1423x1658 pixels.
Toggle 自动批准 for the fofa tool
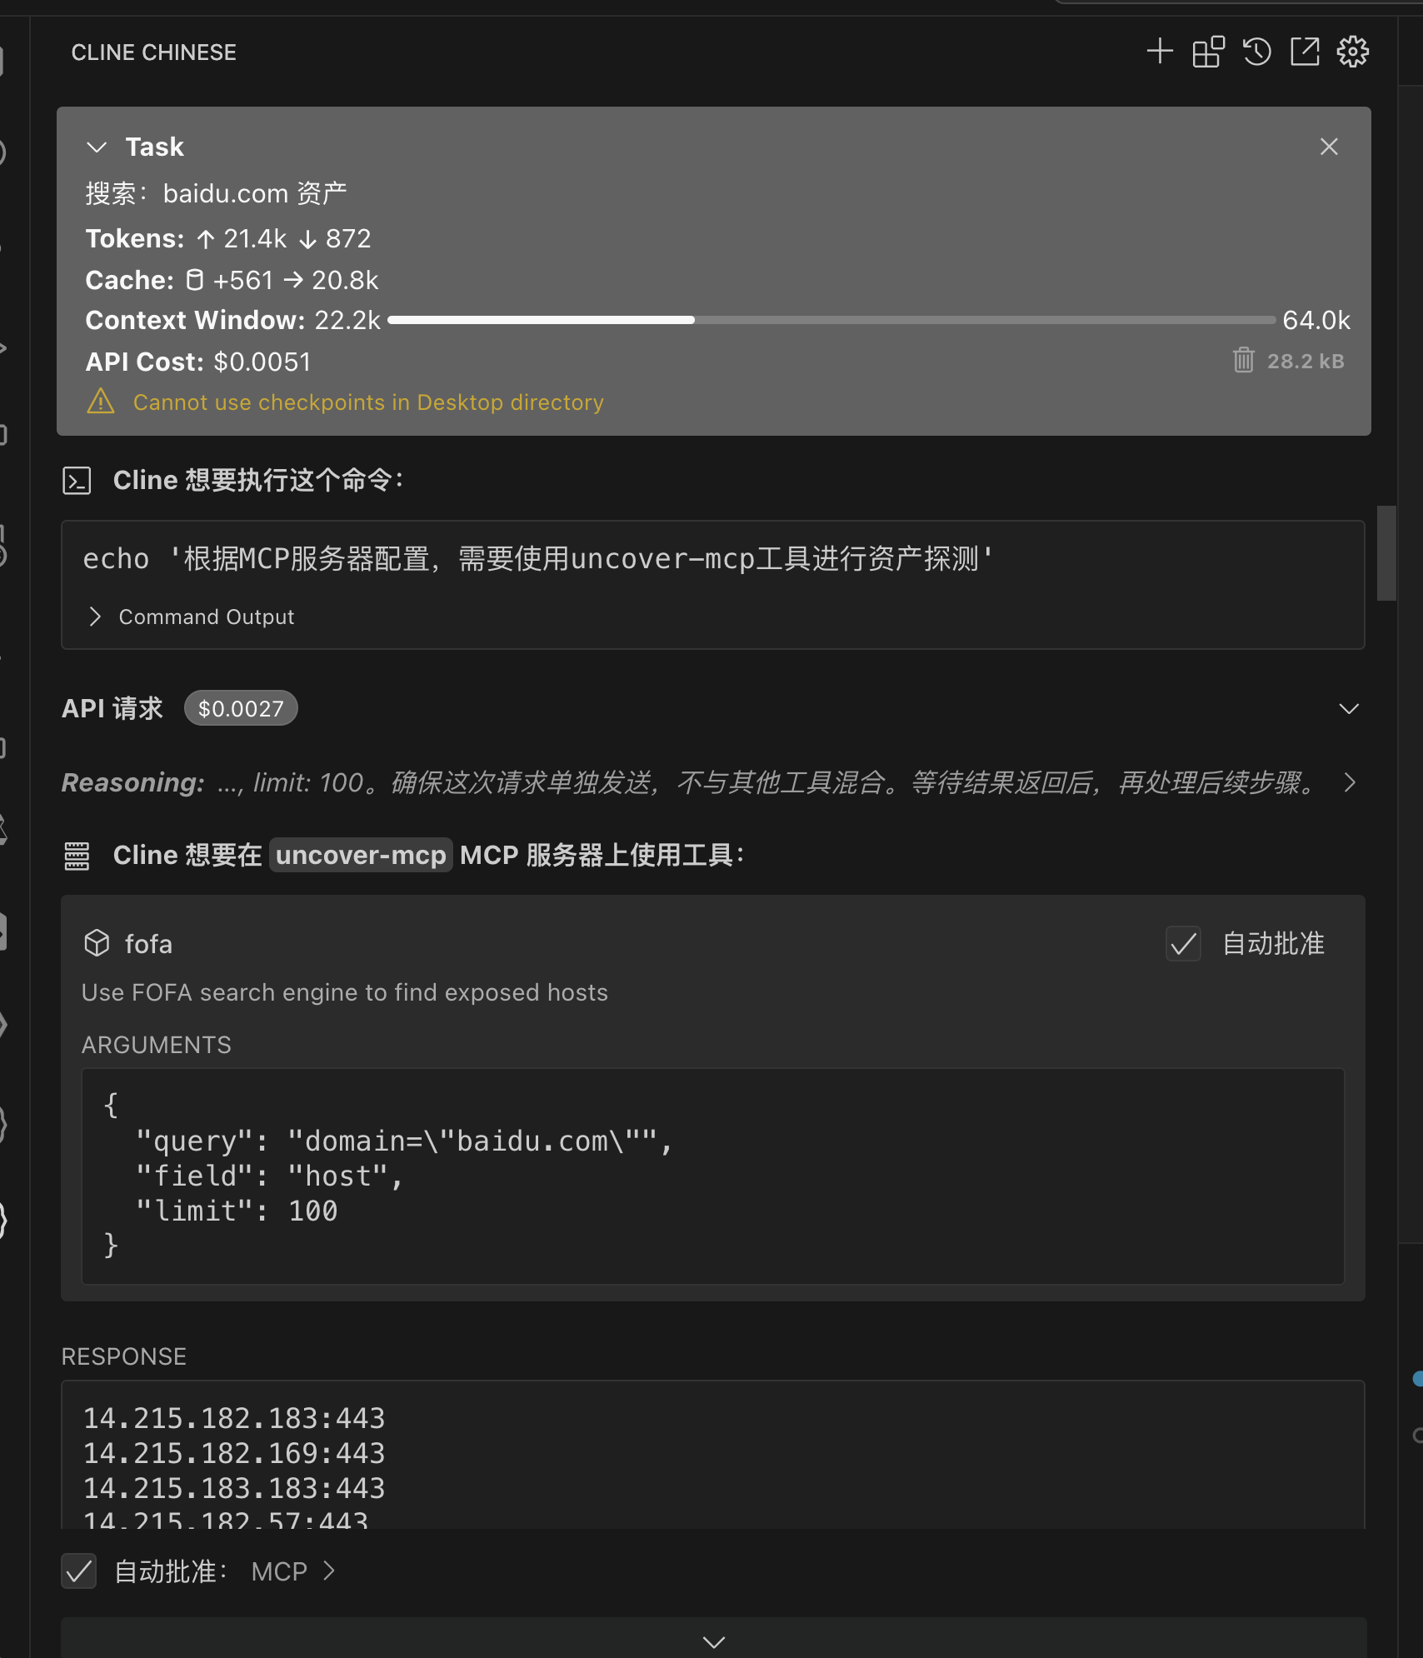[x=1182, y=944]
